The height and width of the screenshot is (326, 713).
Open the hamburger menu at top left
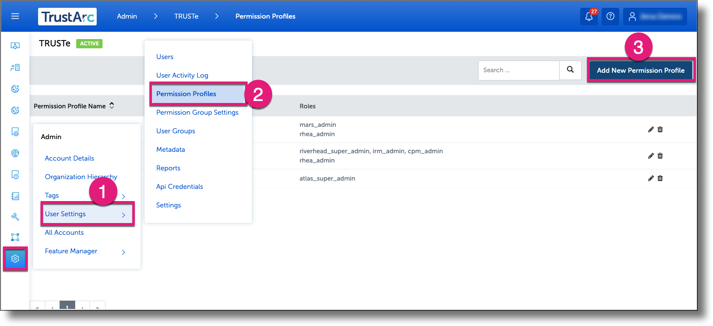[15, 16]
